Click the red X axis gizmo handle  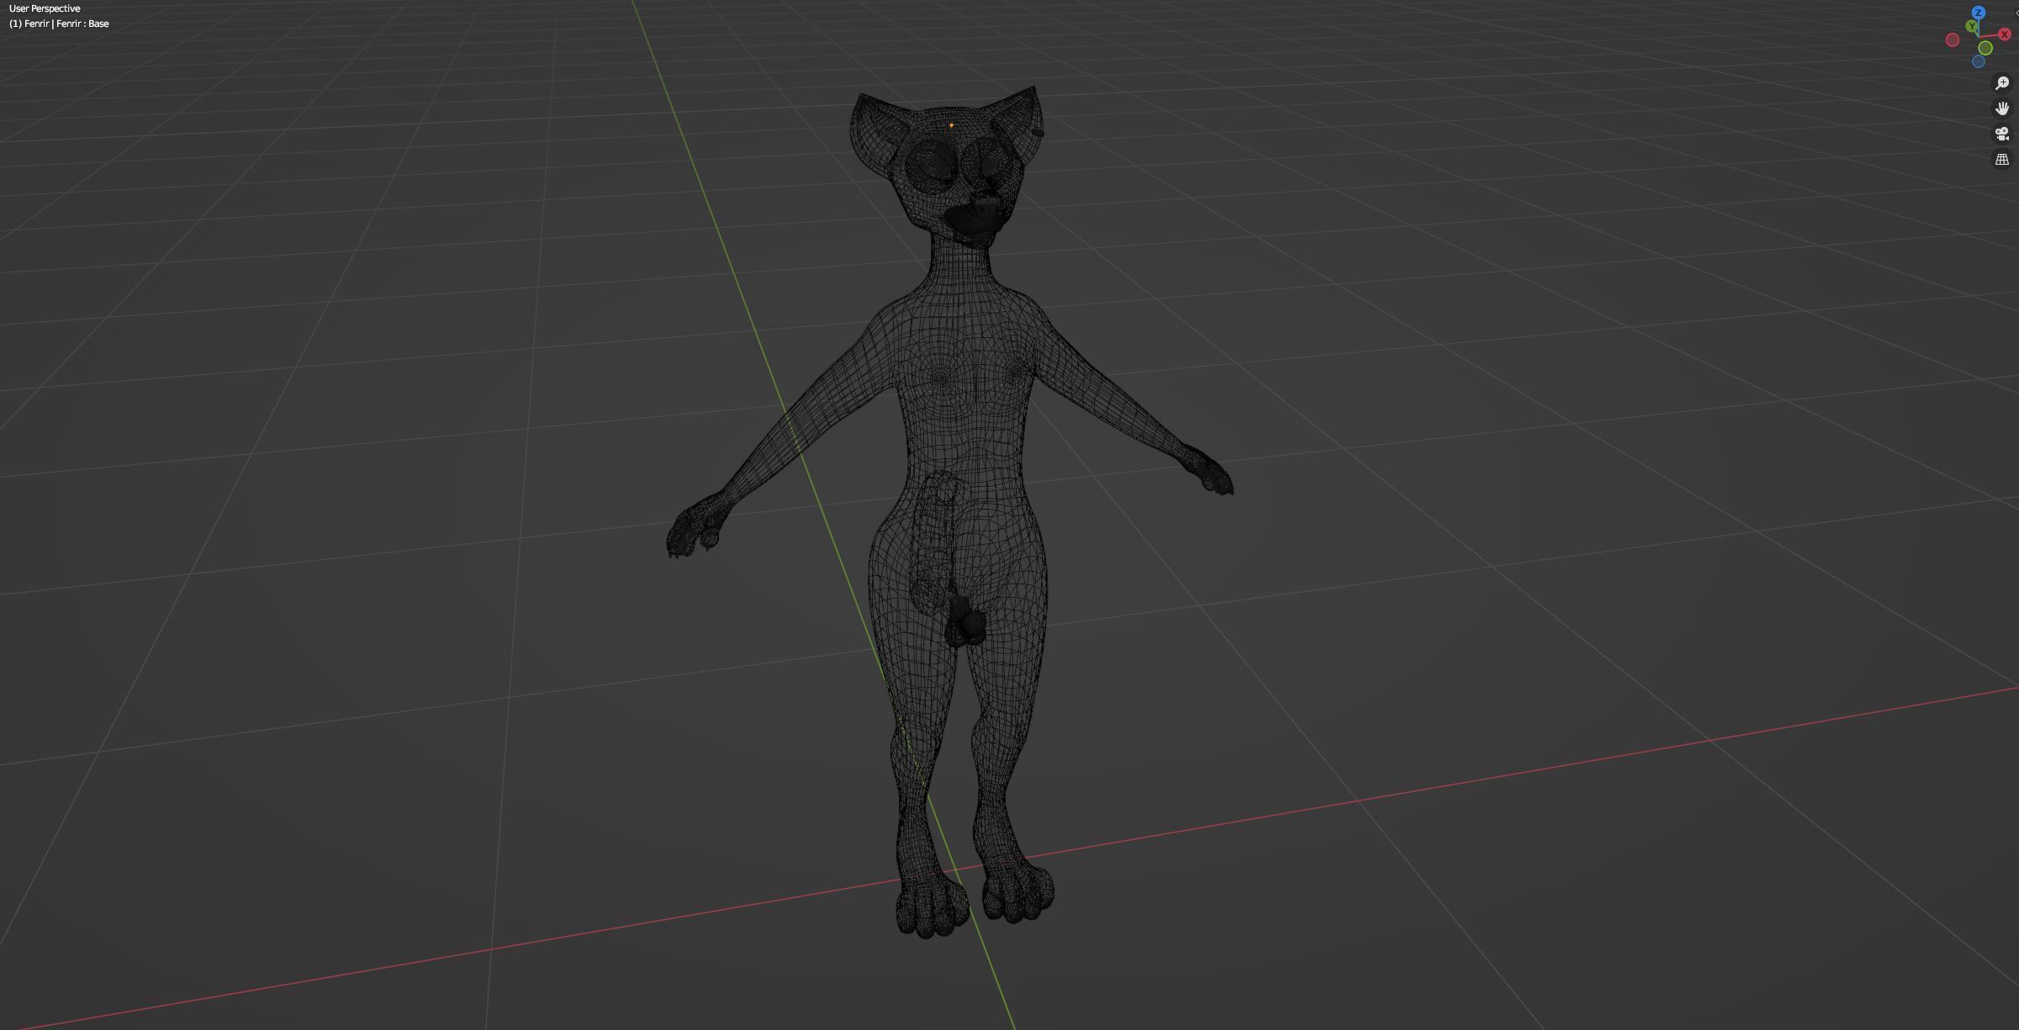point(2005,34)
